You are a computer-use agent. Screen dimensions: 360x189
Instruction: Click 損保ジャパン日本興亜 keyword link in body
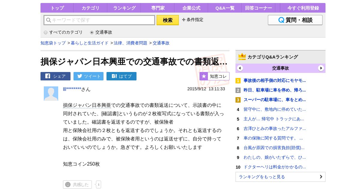click(x=87, y=105)
